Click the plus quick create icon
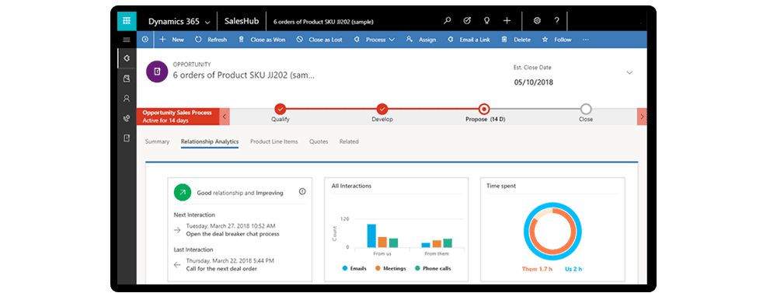Screen dimensions: 777x300 pos(507,21)
